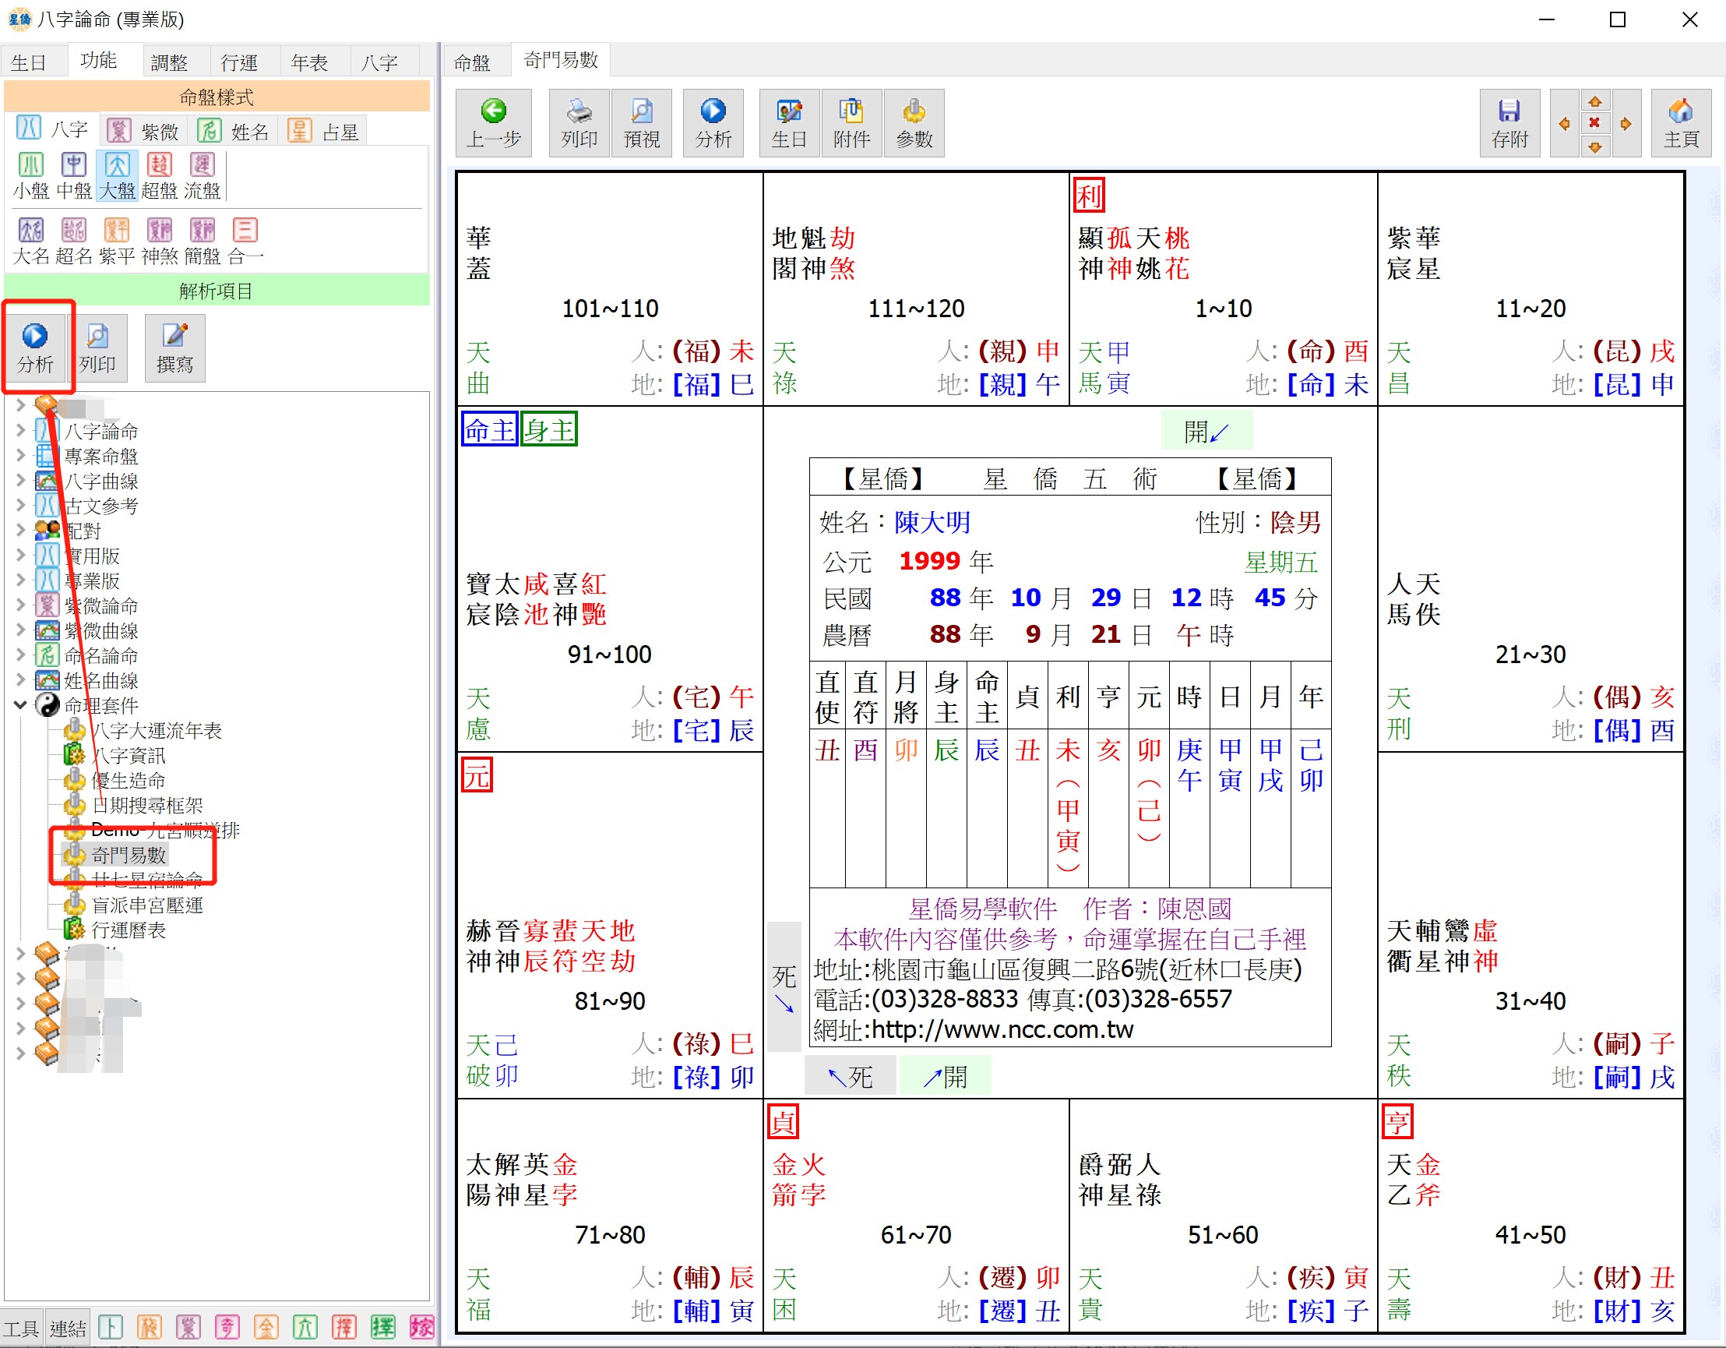Click the 存附 save icon
The width and height of the screenshot is (1726, 1348).
pyautogui.click(x=1509, y=123)
